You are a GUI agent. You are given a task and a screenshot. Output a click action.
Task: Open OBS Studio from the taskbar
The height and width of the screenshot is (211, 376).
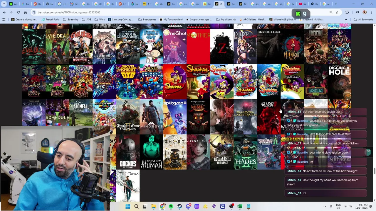[x=231, y=206]
